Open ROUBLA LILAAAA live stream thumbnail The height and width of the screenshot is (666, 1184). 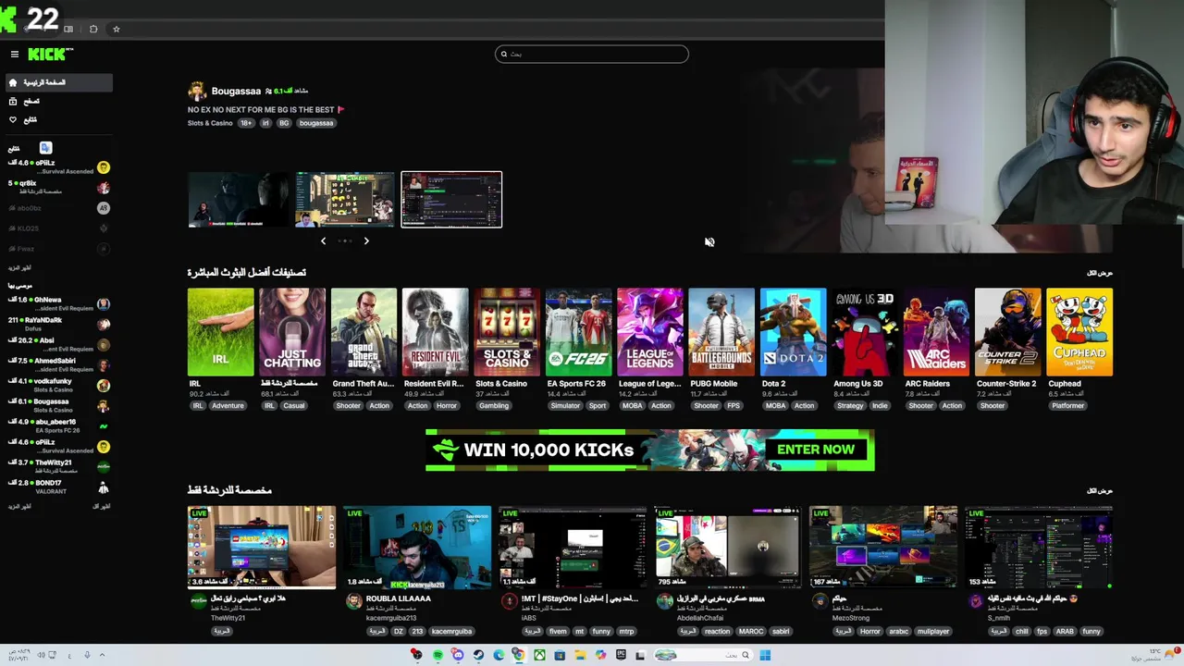pyautogui.click(x=417, y=547)
